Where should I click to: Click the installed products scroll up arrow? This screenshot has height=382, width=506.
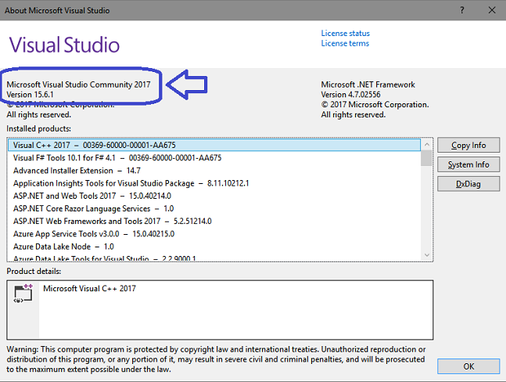click(426, 144)
